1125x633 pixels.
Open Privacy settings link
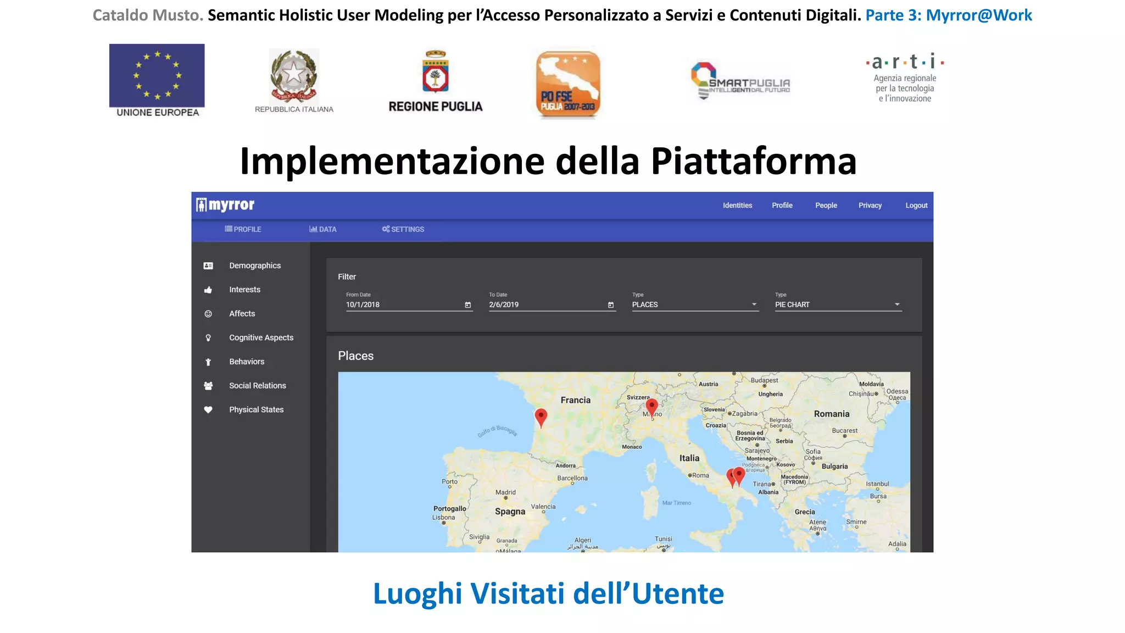tap(870, 206)
